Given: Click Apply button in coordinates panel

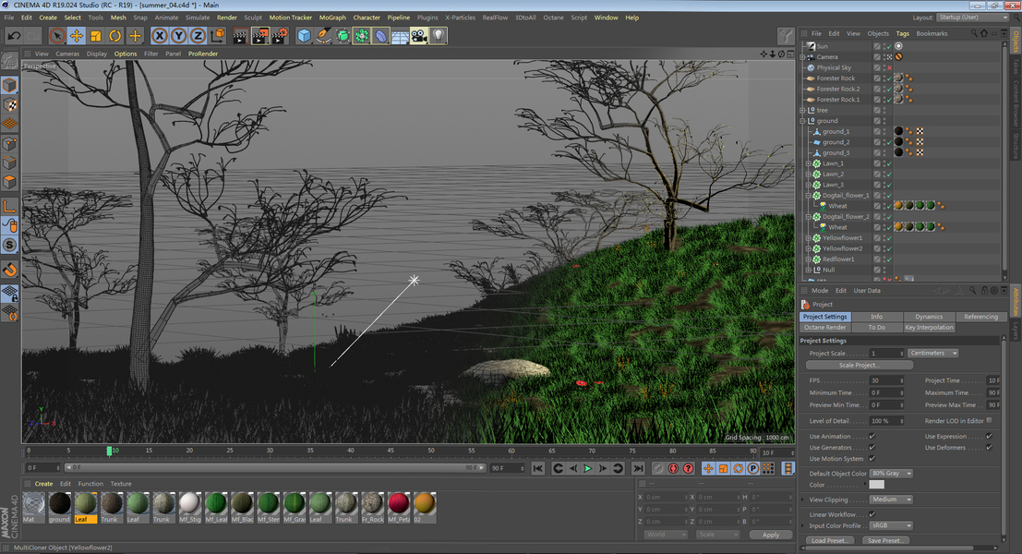Looking at the screenshot, I should [x=770, y=535].
